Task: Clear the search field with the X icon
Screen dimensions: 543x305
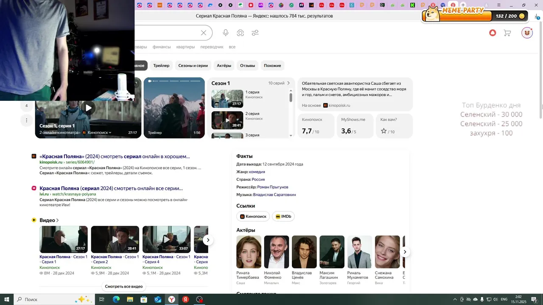Action: click(204, 33)
